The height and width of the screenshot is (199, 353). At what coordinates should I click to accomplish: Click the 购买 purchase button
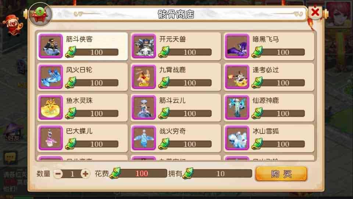tap(281, 174)
